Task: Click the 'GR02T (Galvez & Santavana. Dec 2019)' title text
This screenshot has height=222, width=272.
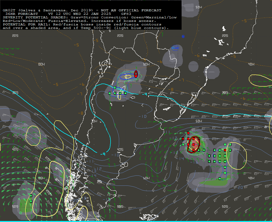Action: coord(48,10)
